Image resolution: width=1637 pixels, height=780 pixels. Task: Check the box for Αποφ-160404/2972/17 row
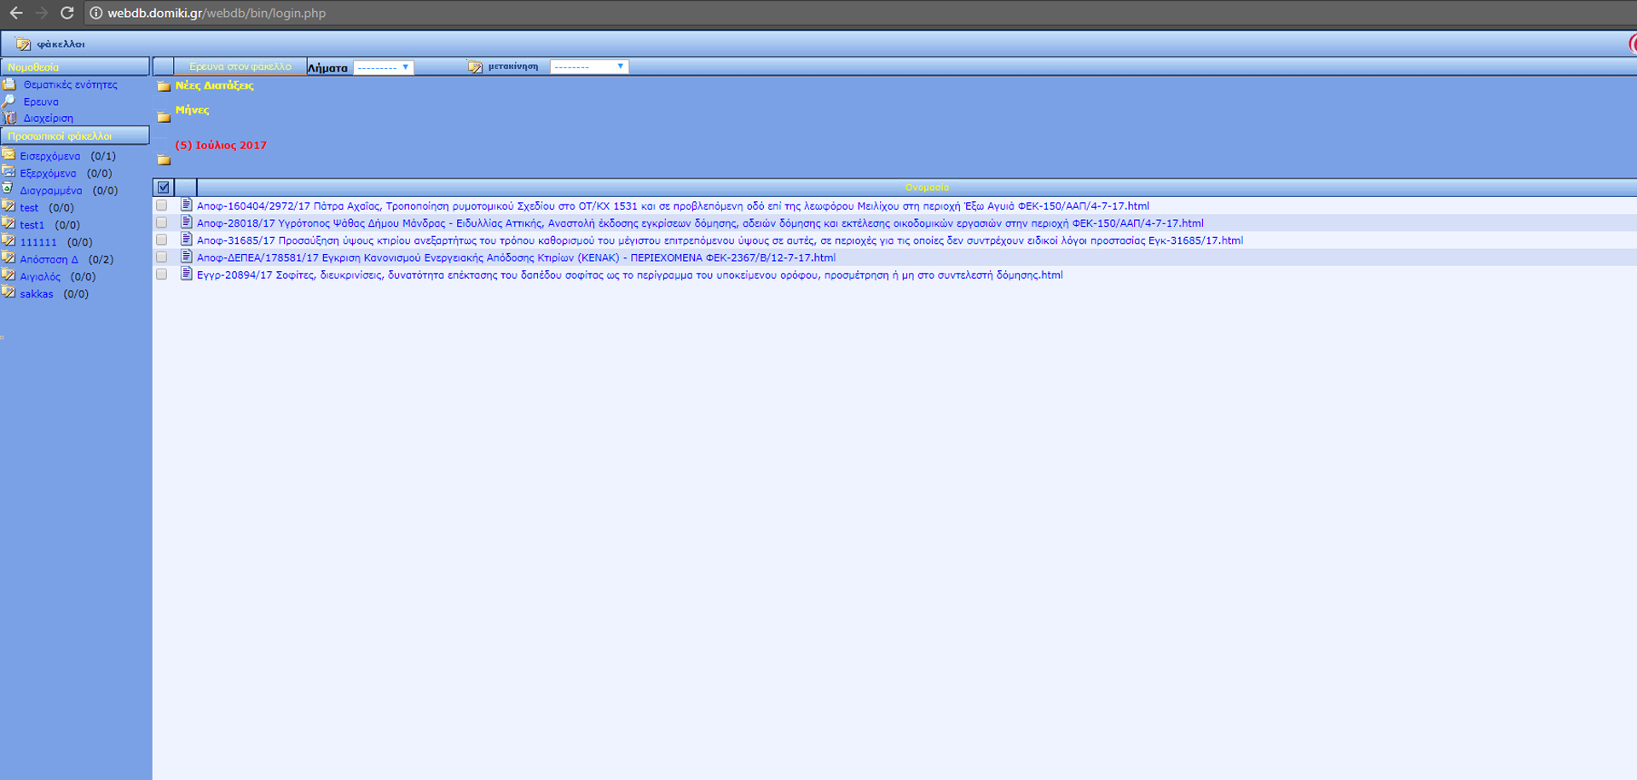click(x=161, y=205)
